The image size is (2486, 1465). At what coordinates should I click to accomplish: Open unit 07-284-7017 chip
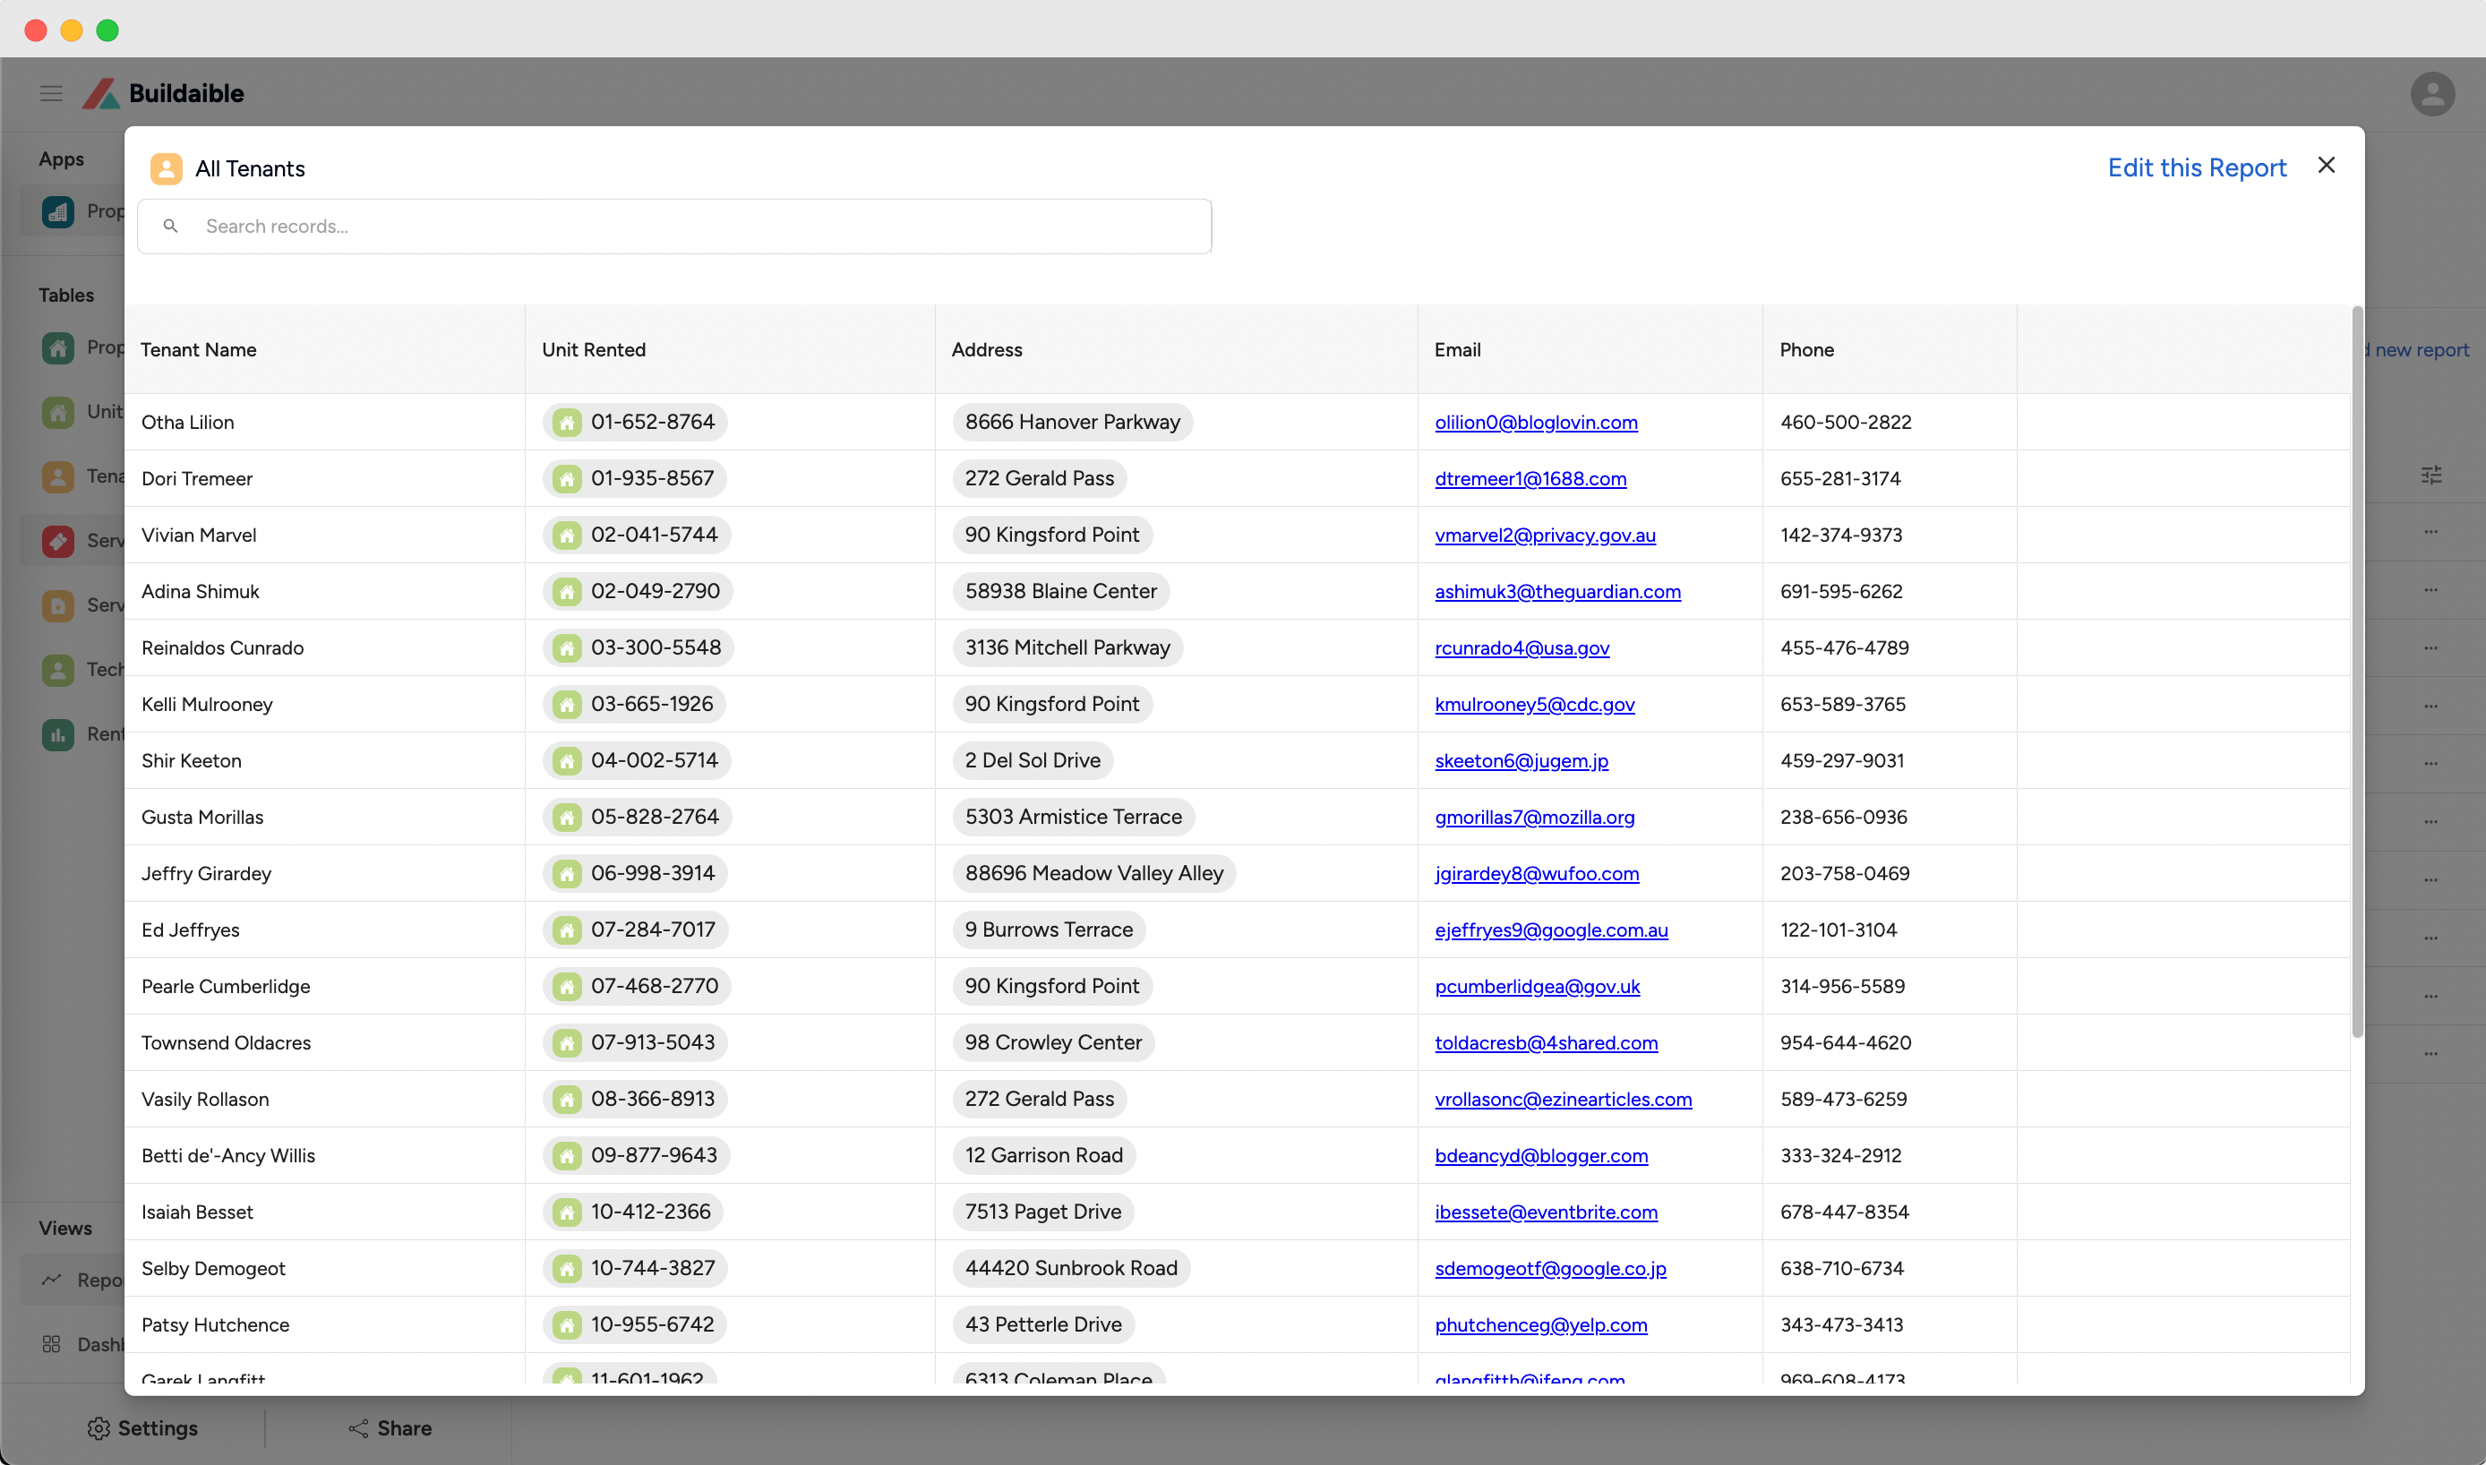click(636, 929)
